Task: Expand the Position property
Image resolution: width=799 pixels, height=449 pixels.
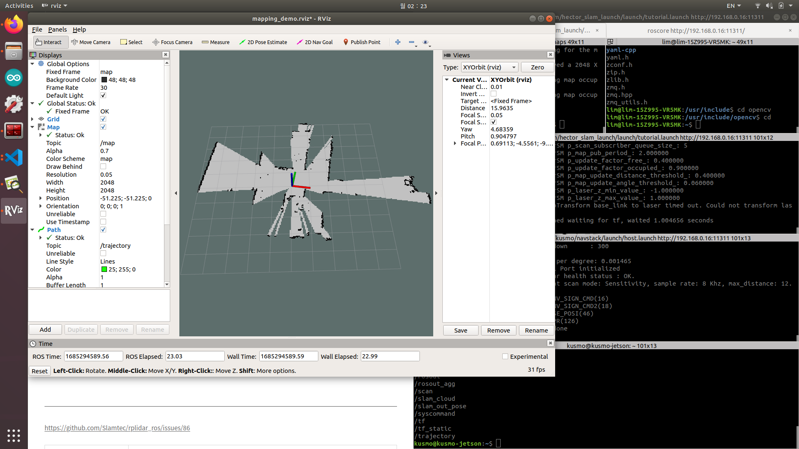Action: point(40,198)
